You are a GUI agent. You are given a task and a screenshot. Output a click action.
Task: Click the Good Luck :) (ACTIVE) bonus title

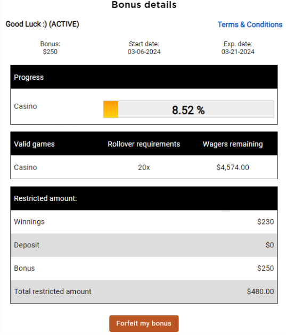(43, 24)
